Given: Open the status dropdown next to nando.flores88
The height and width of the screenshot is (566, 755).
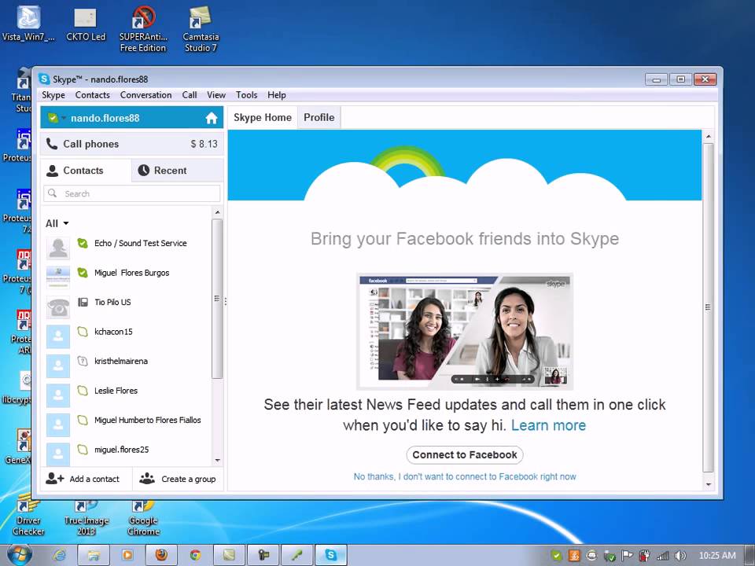Looking at the screenshot, I should 64,118.
